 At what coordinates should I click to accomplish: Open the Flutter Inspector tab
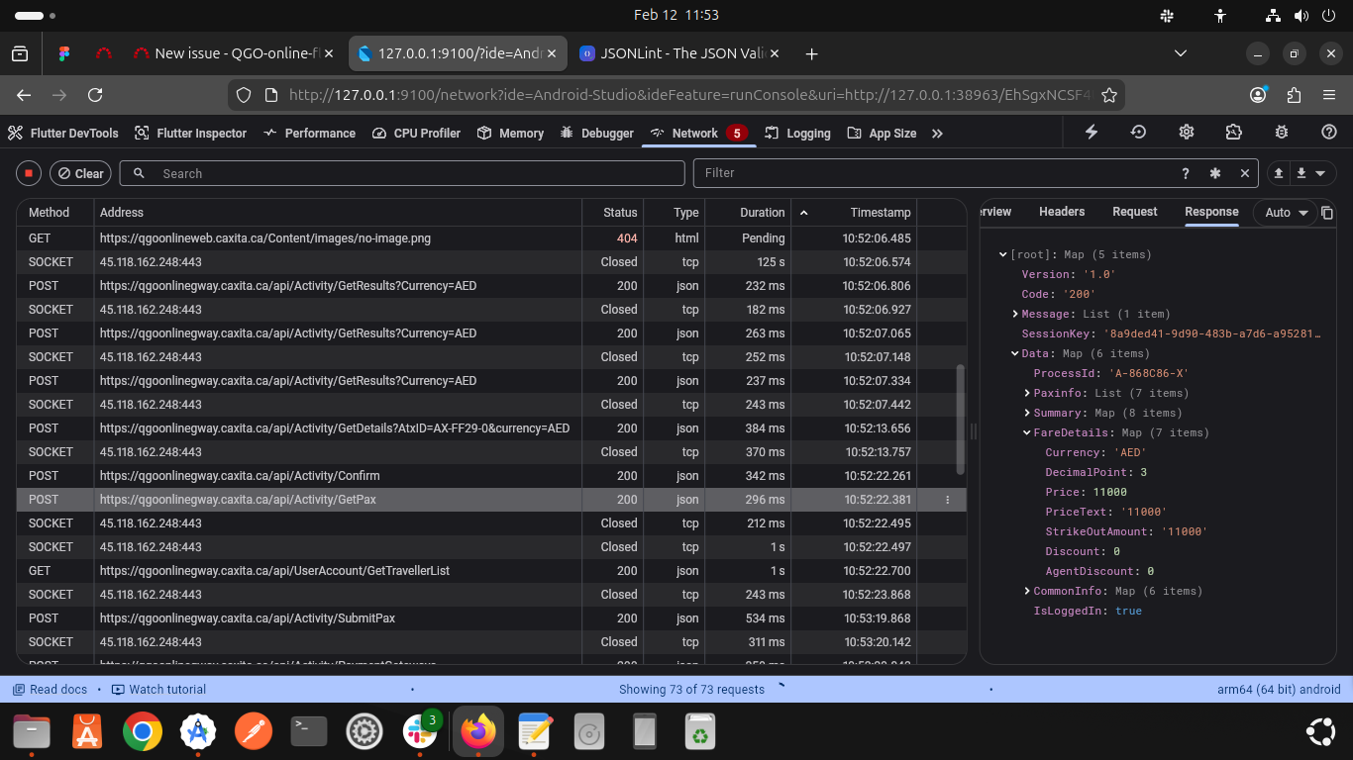point(190,134)
